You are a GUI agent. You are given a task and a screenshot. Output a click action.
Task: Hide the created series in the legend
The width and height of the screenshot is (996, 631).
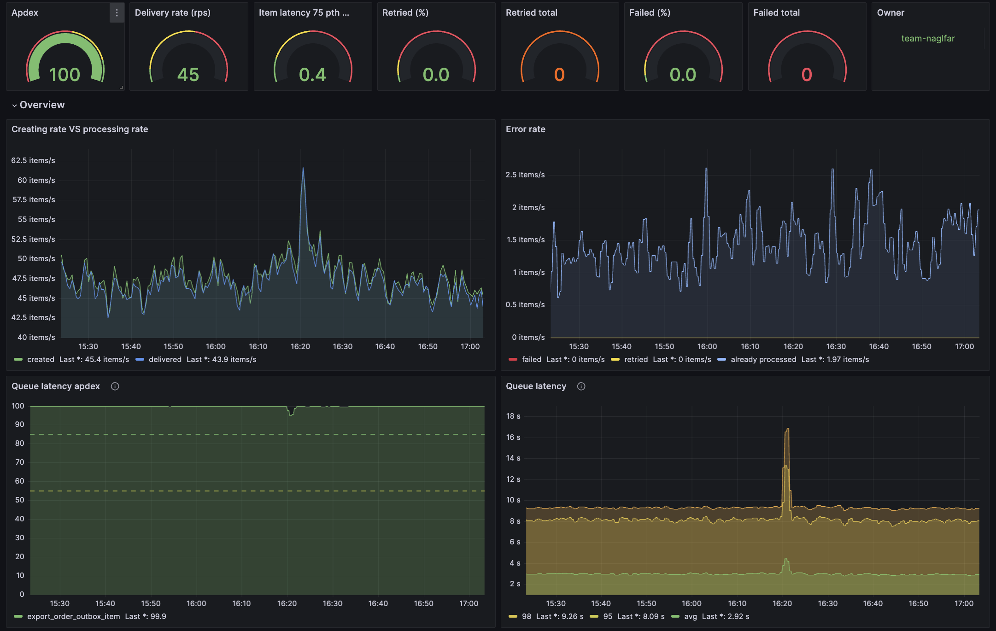click(x=41, y=359)
